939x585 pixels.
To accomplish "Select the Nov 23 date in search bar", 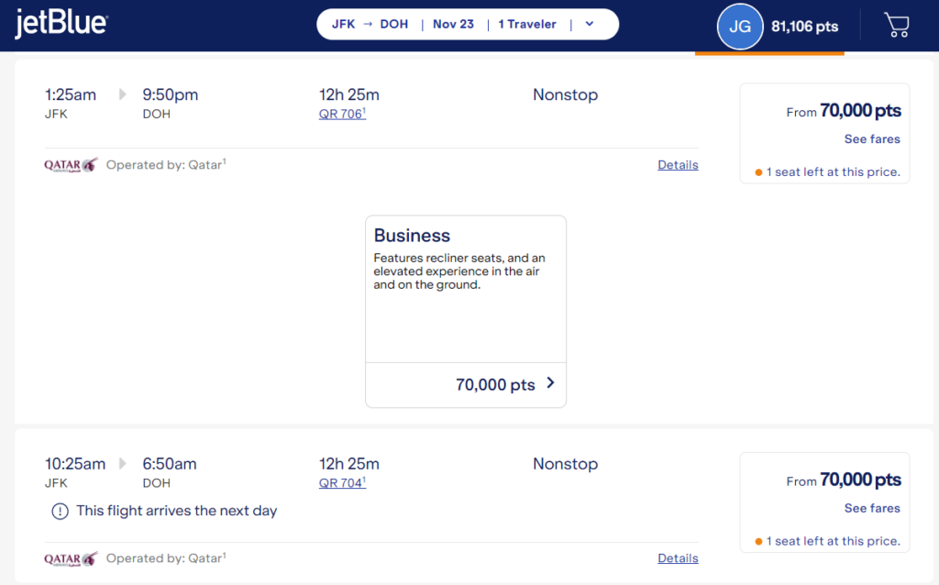I will [x=453, y=24].
